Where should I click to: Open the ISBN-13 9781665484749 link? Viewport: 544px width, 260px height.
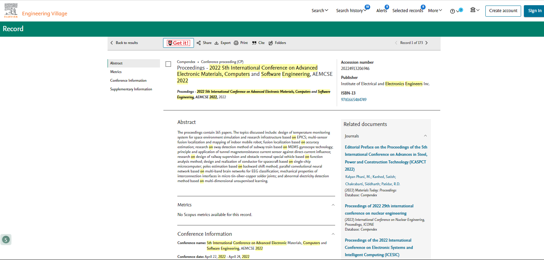(x=354, y=100)
